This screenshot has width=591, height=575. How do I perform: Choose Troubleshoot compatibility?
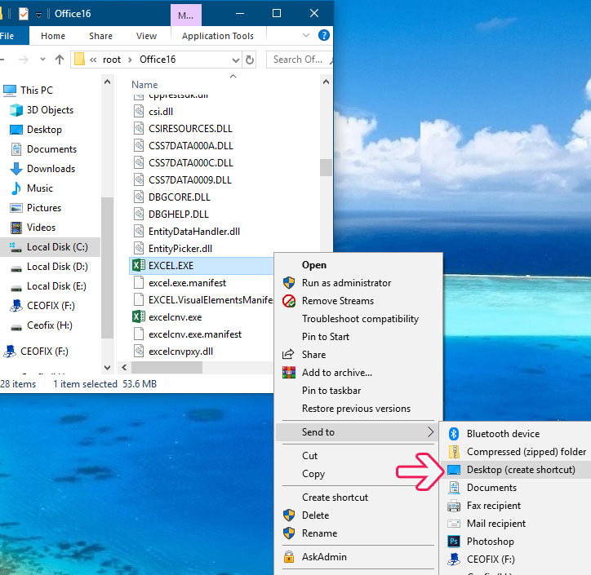click(x=360, y=319)
